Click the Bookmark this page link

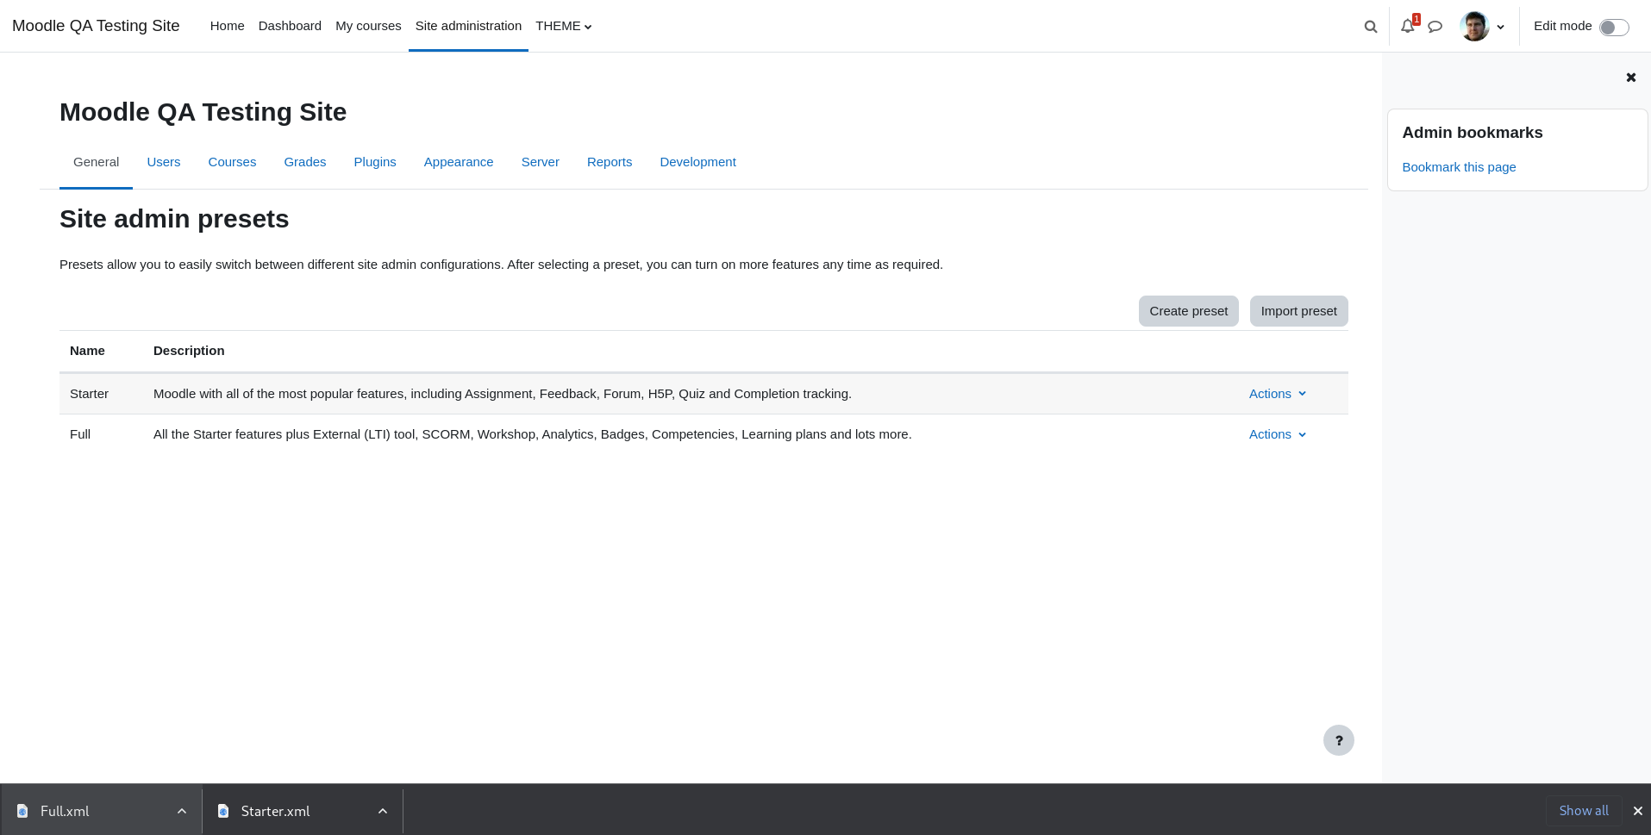coord(1459,167)
